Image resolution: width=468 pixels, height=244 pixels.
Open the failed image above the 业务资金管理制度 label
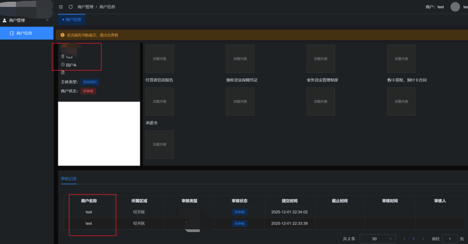tap(321, 59)
